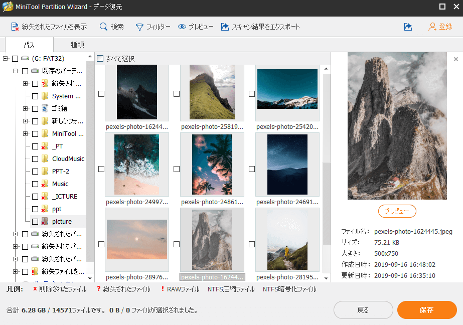This screenshot has width=463, height=325.
Task: Click the 新しいフォ... folder icon
Action: pos(45,121)
